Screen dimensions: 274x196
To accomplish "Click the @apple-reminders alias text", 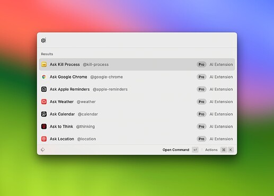I will click(110, 89).
